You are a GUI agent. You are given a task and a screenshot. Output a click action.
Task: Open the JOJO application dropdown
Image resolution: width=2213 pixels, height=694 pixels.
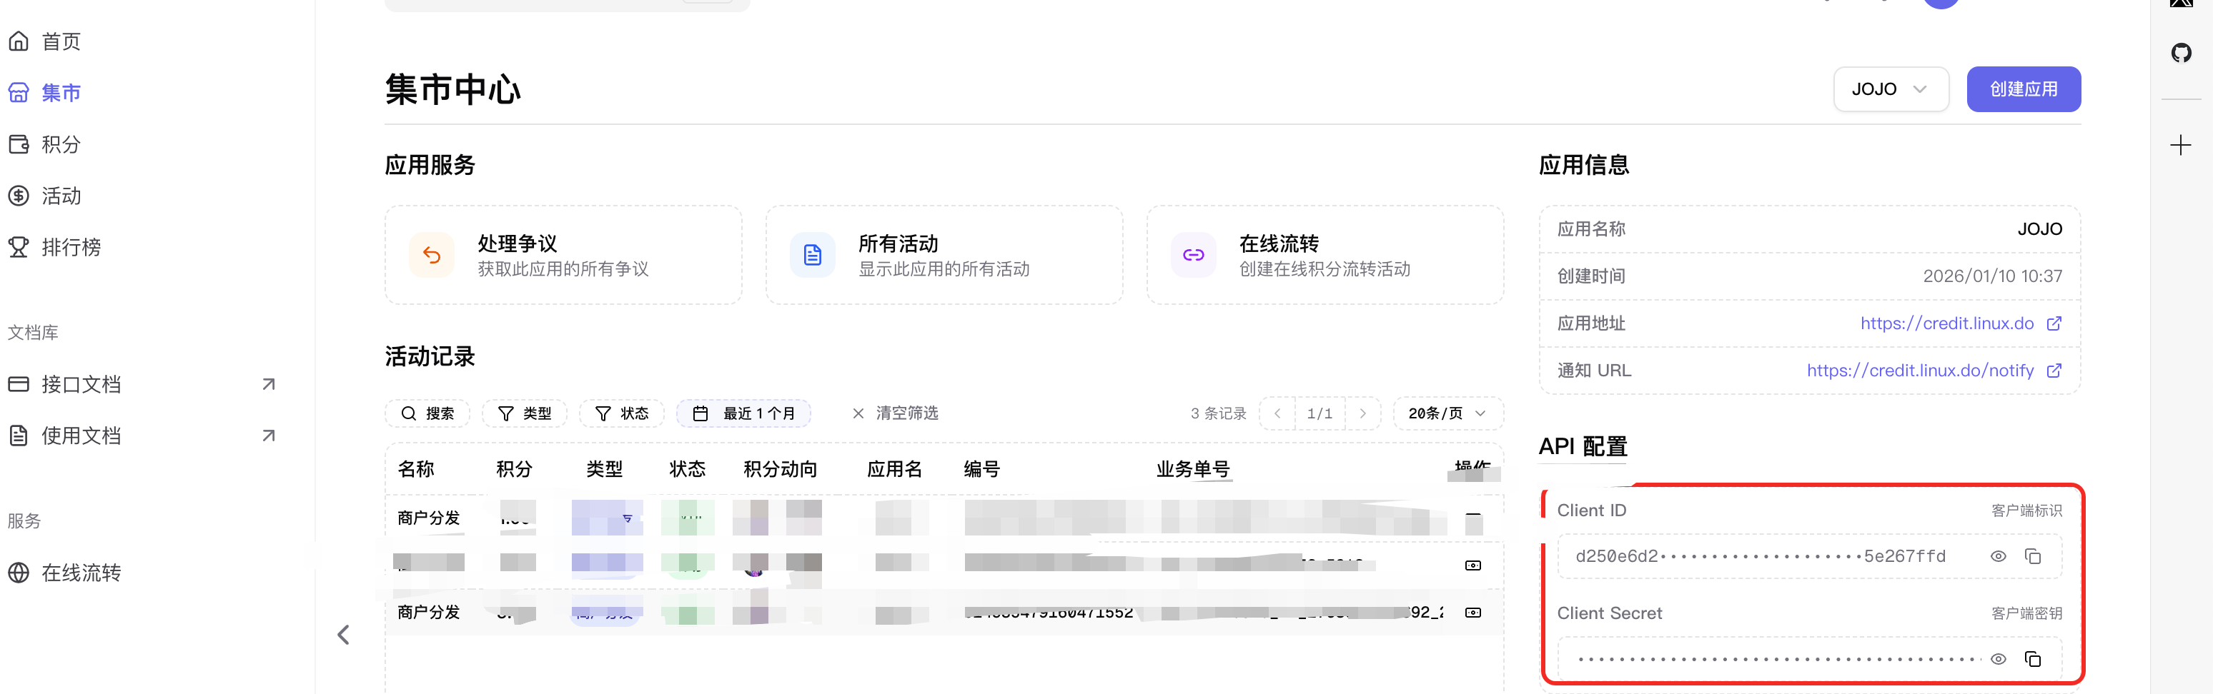[1890, 89]
